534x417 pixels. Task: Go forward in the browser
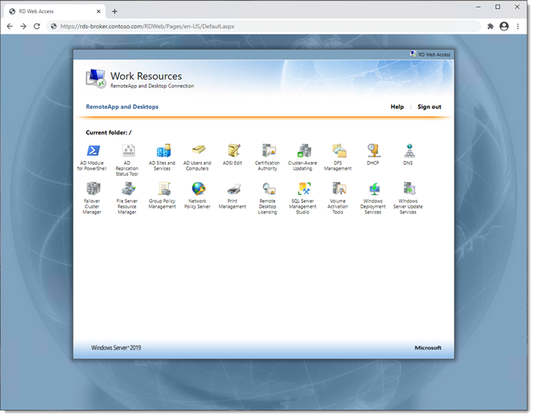[x=23, y=26]
